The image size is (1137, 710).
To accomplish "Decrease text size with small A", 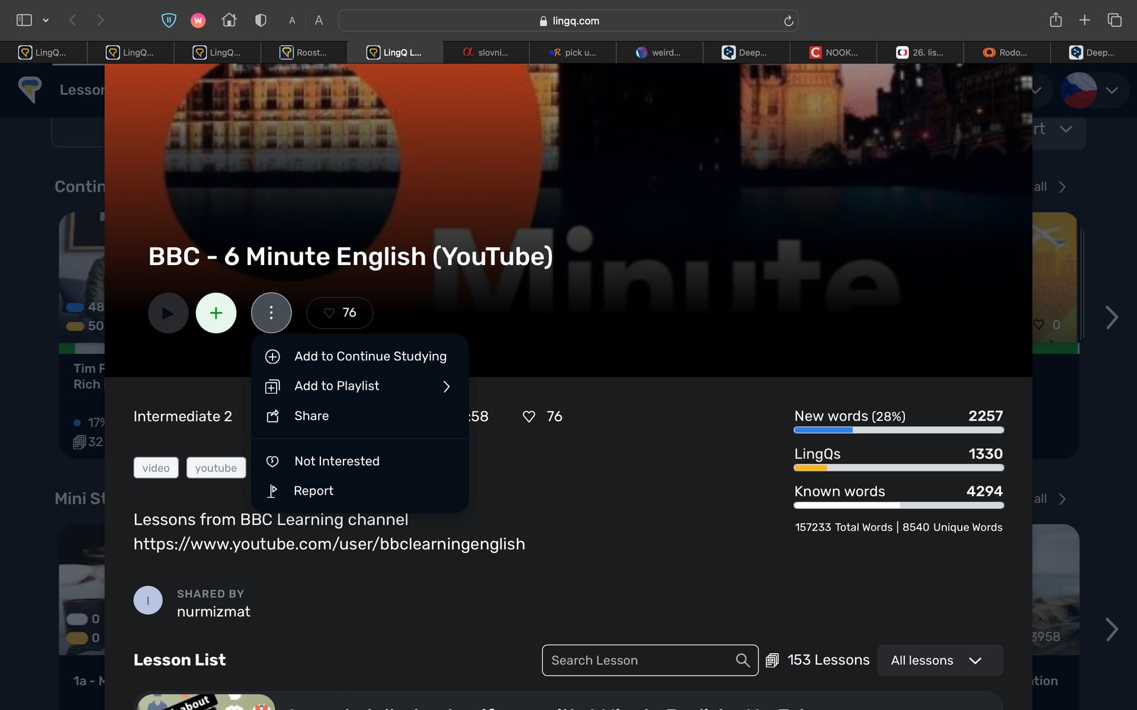I will (x=292, y=21).
